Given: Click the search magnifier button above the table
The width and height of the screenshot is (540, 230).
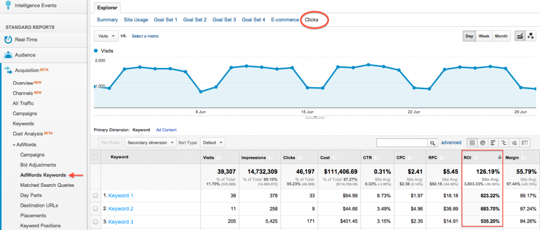Looking at the screenshot, I should (x=432, y=143).
